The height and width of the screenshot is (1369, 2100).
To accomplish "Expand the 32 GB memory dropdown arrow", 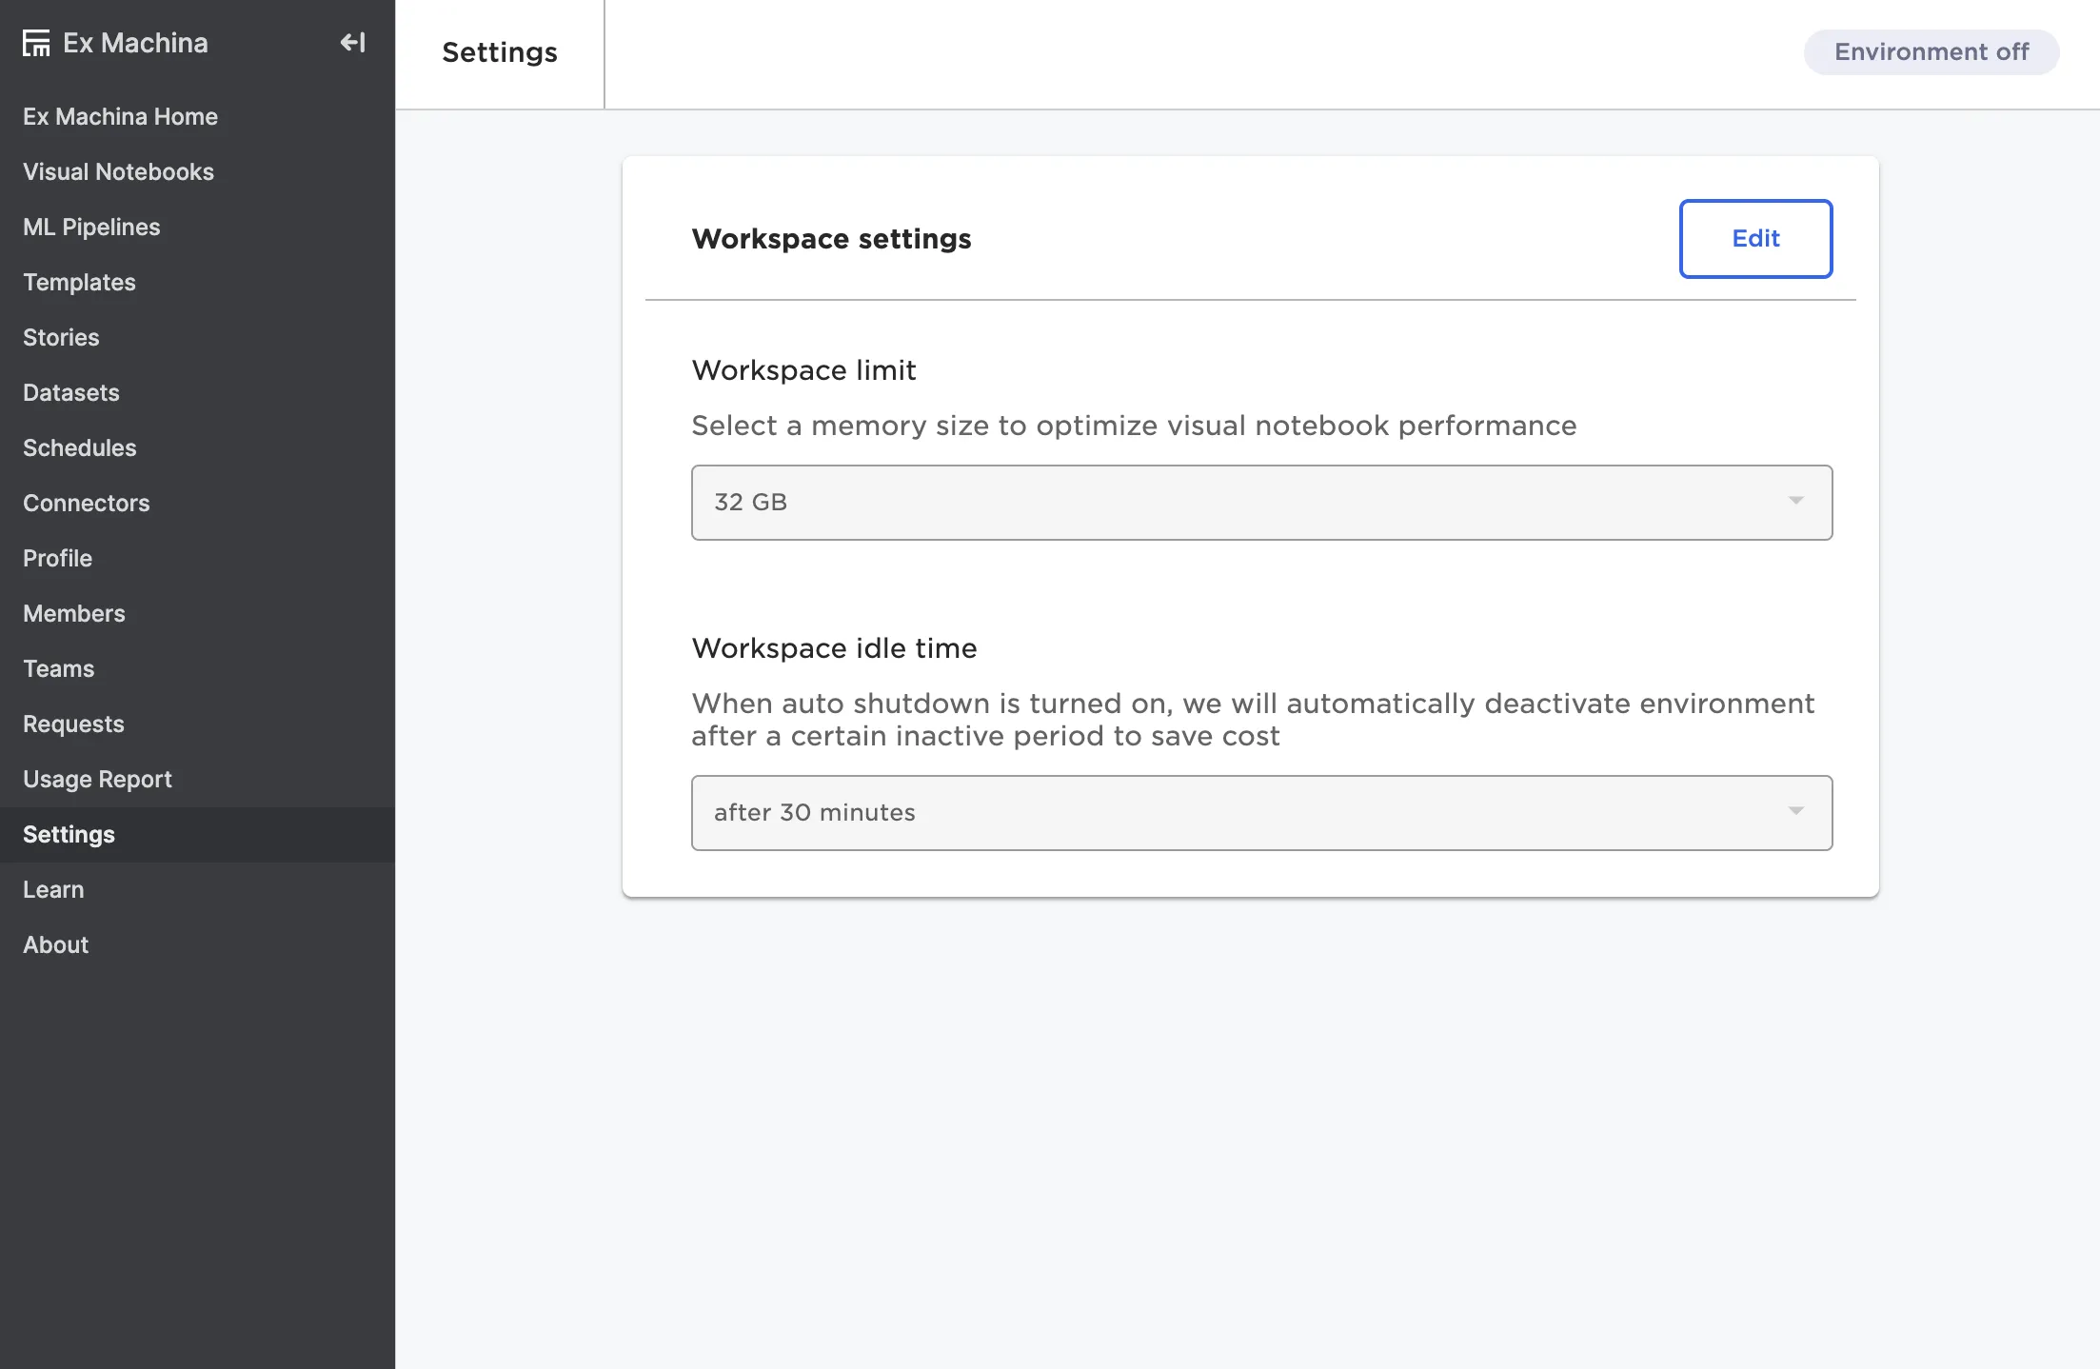I will tap(1795, 502).
